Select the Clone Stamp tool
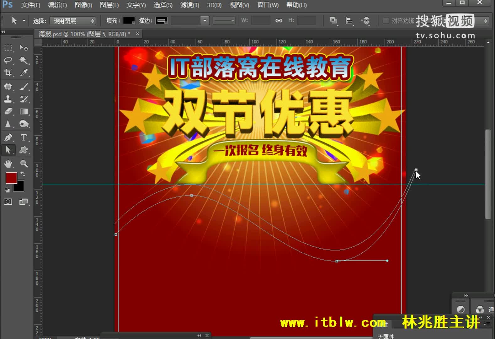Image resolution: width=495 pixels, height=339 pixels. click(8, 99)
